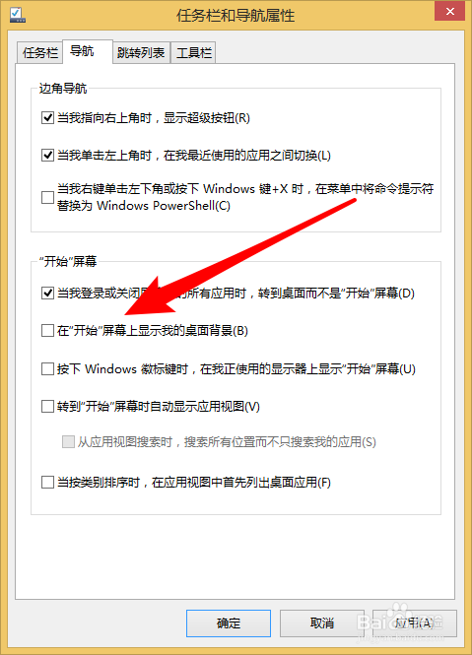Enable 转到"开始"屏幕时自动显示应用视图(V)

coord(47,407)
